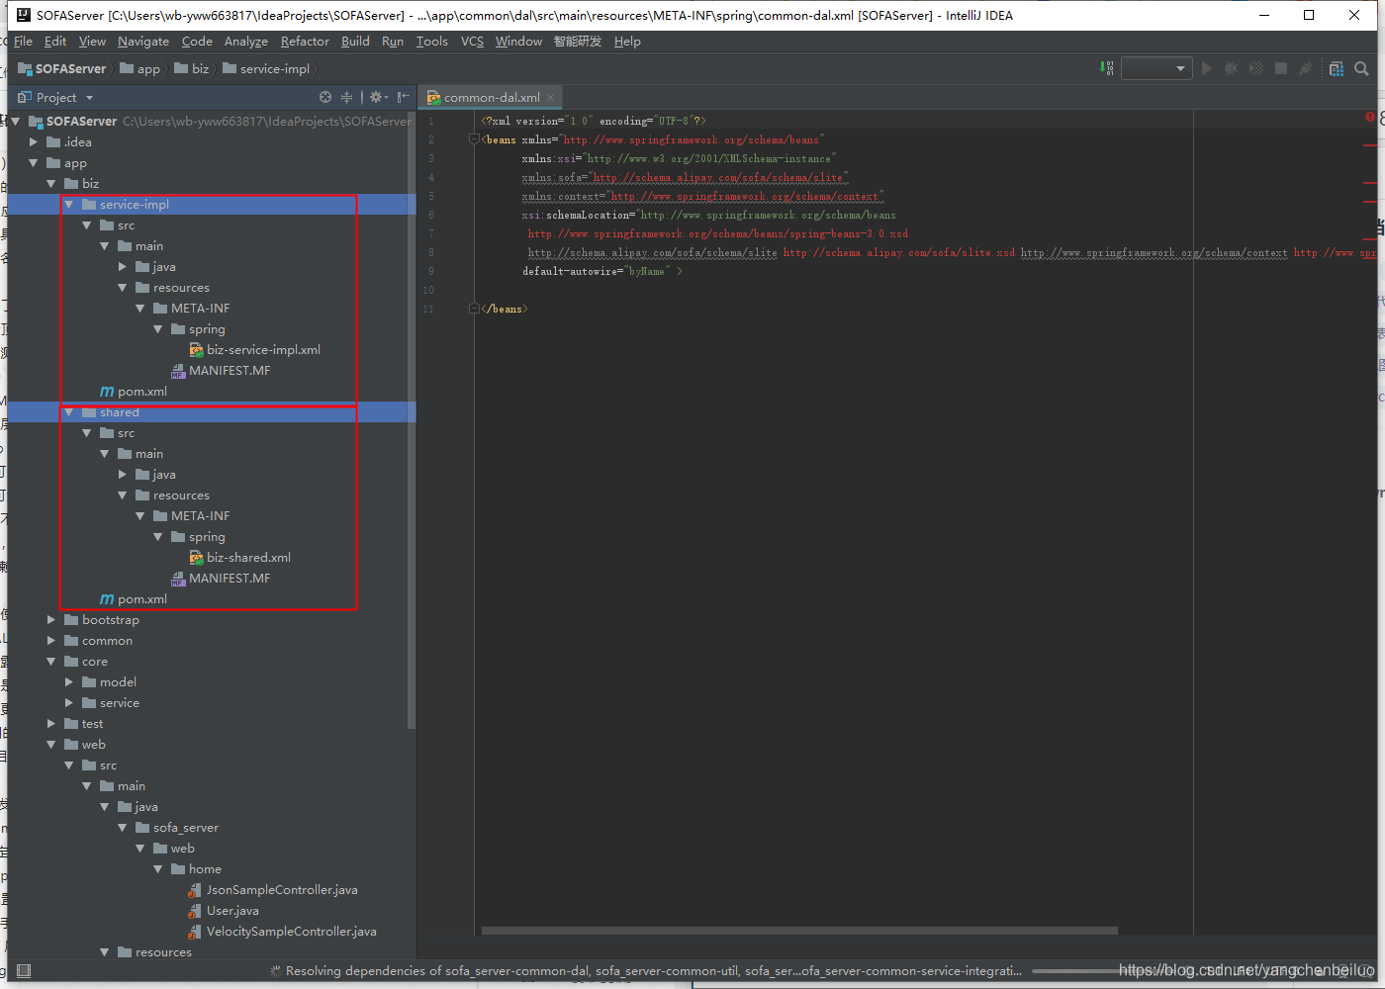Viewport: 1385px width, 989px height.
Task: Click the Resolving dependencies progress bar
Action: pyautogui.click(x=1073, y=971)
